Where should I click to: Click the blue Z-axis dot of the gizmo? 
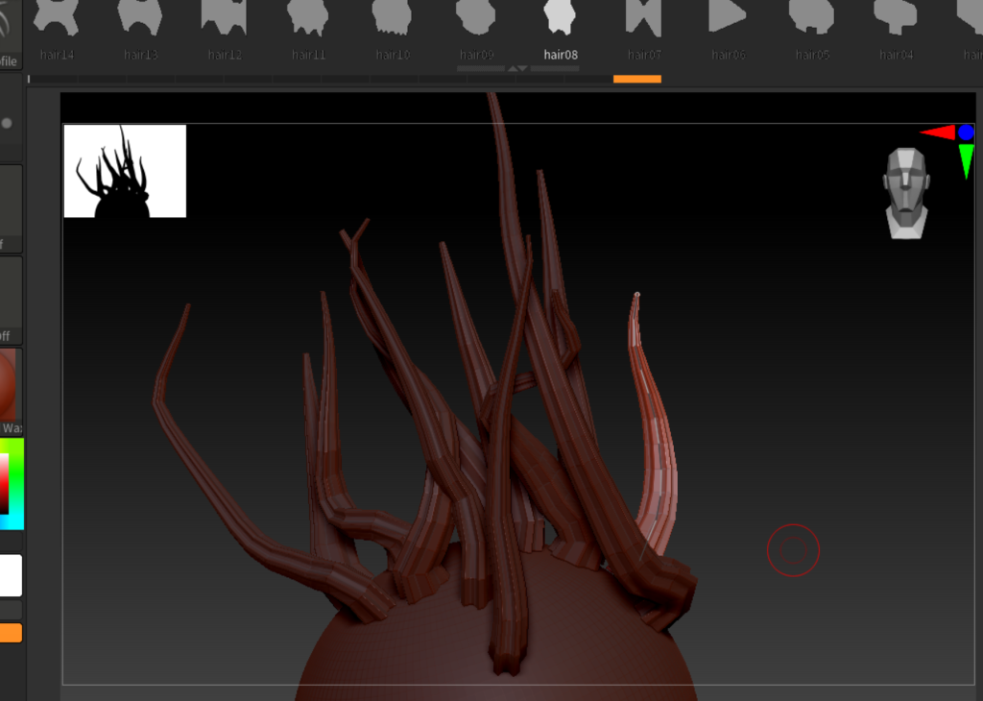966,133
